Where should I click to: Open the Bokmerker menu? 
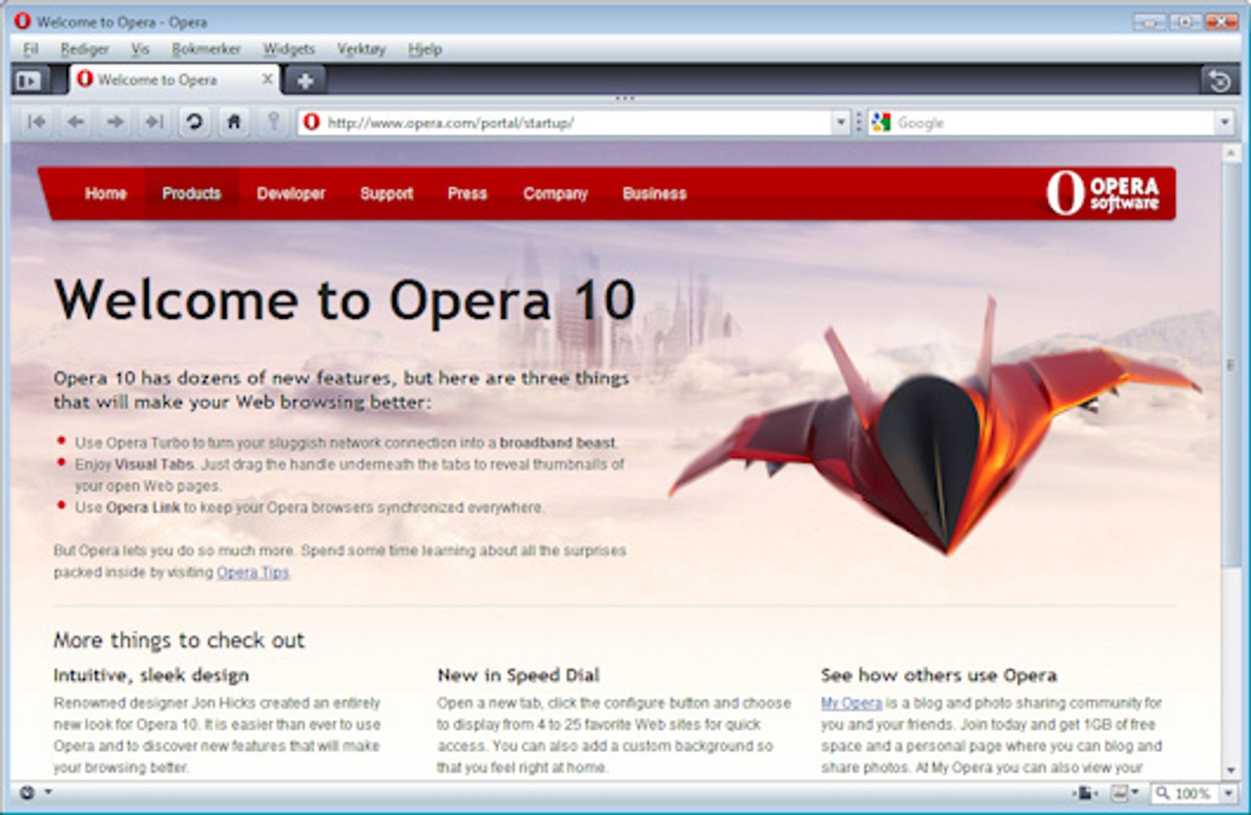206,49
